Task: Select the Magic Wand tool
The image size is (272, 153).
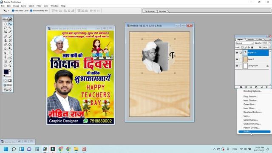Action: tap(10, 28)
